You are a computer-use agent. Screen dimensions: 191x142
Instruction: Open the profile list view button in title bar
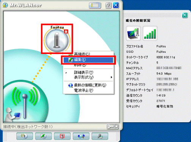click(95, 5)
